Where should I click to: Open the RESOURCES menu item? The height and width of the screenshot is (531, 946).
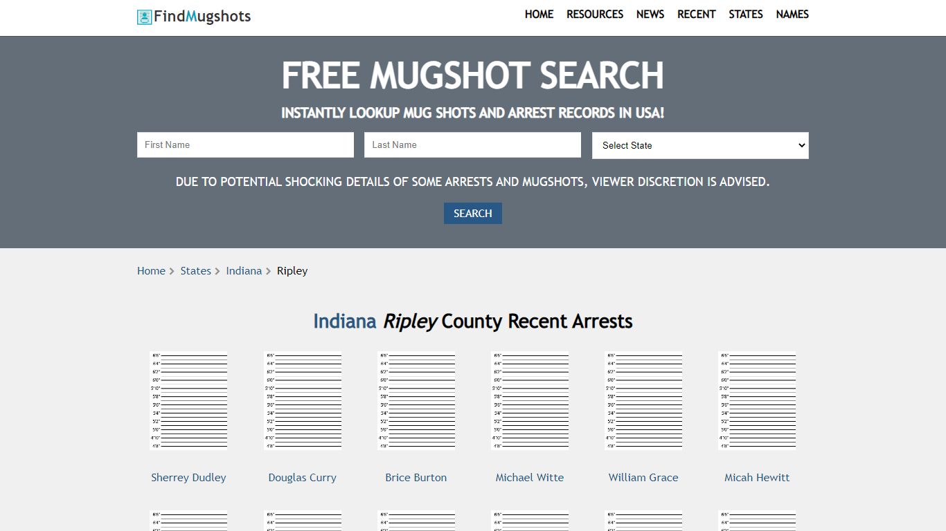point(595,15)
